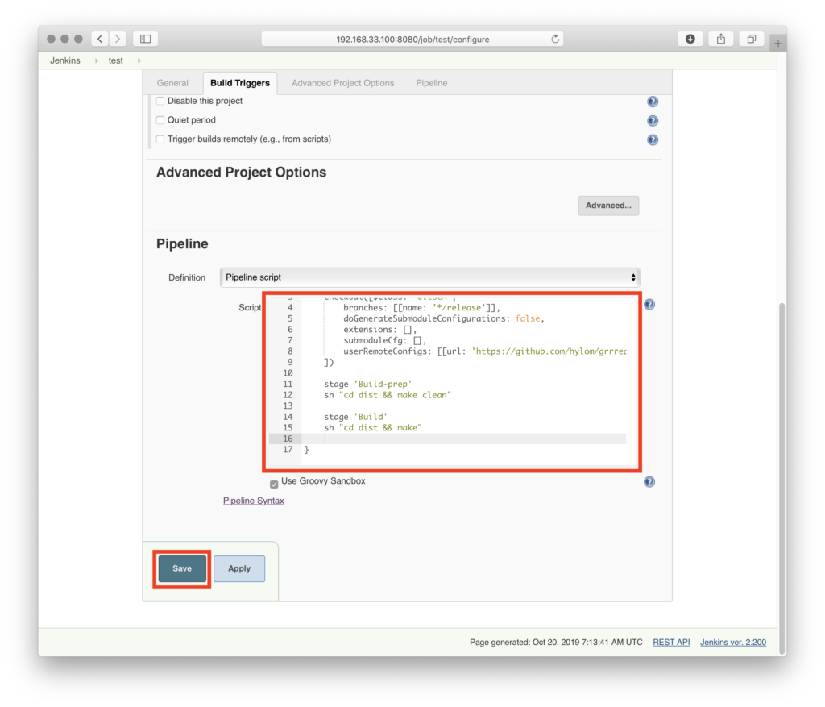
Task: Click script line stage 'Build-prep'
Action: 367,384
